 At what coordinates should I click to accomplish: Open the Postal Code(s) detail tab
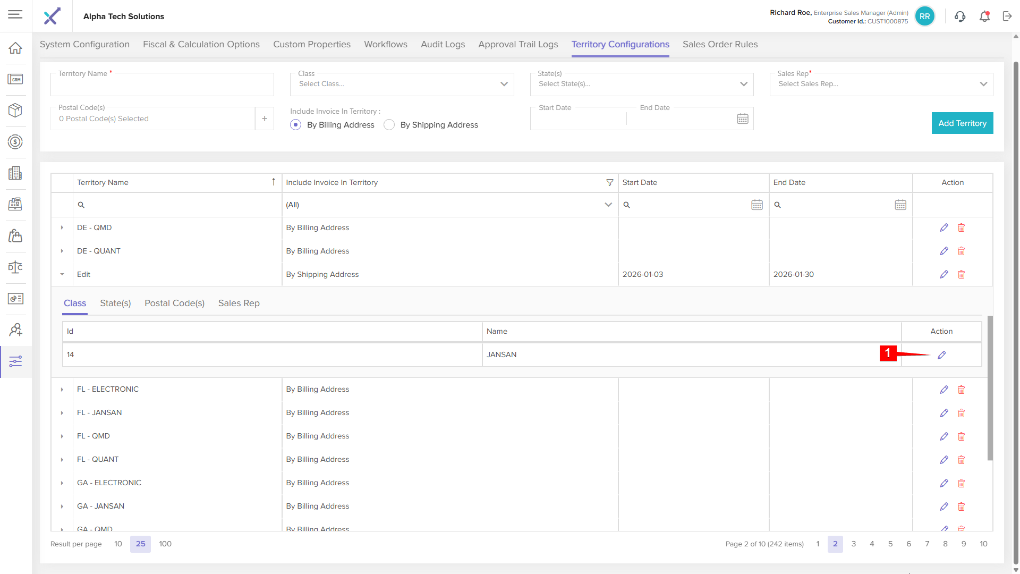click(174, 303)
